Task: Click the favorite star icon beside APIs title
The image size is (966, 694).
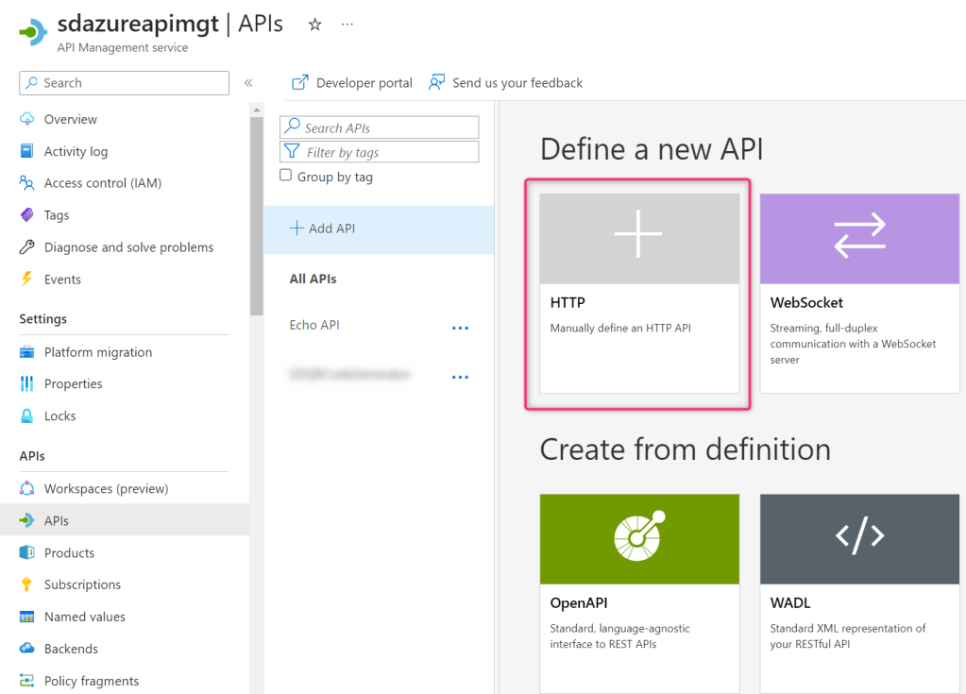Action: click(x=315, y=25)
